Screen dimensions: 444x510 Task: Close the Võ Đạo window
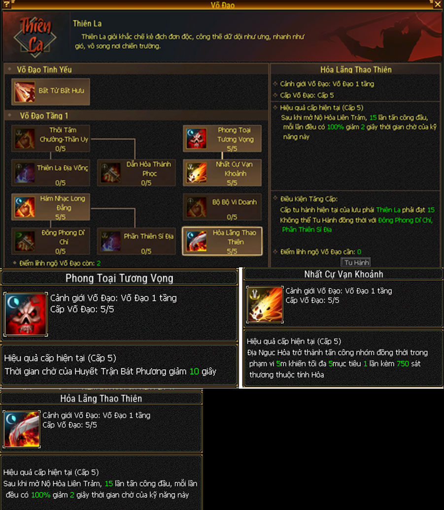(438, 4)
